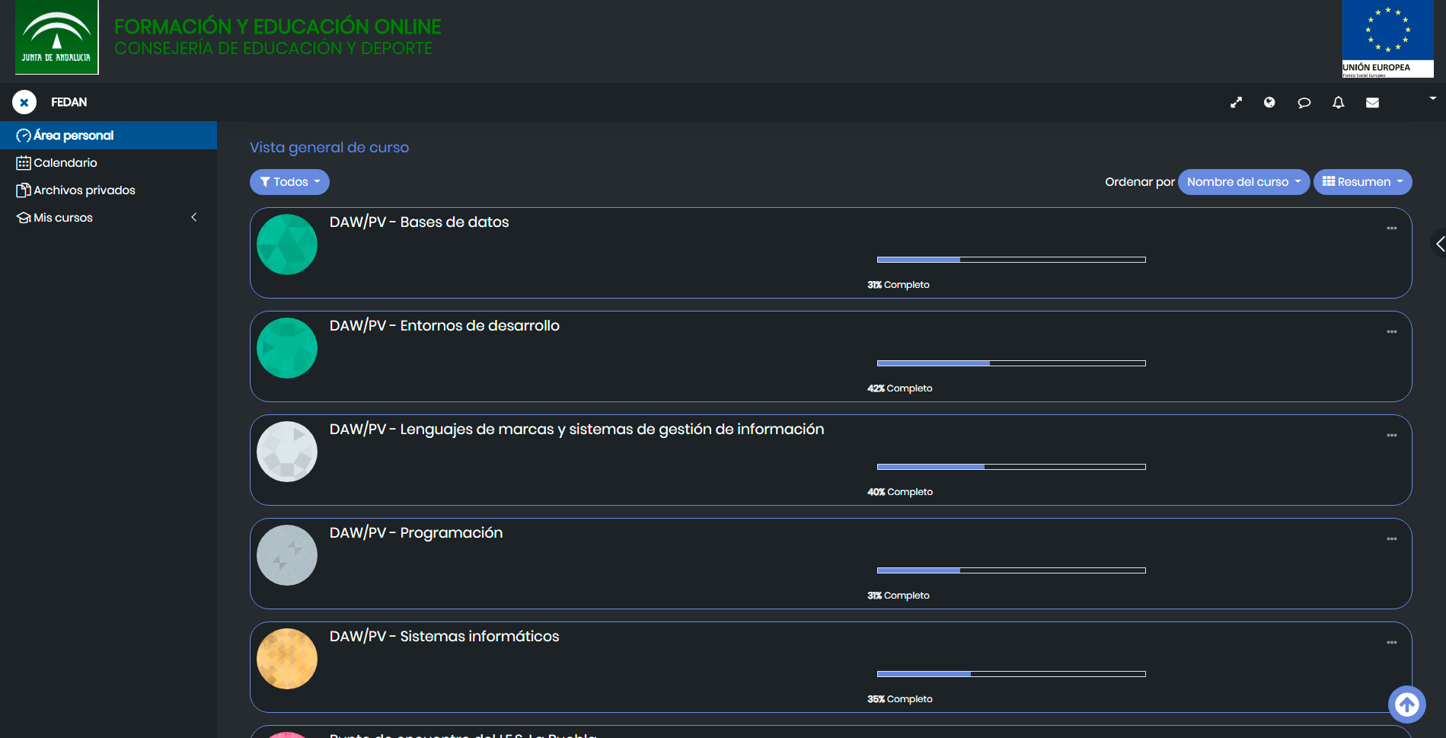Click the Unión Europea flag logo
1446x738 pixels.
click(x=1387, y=39)
